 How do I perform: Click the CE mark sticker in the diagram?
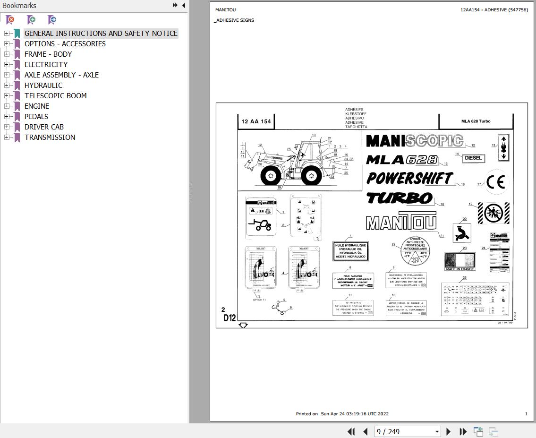coord(496,182)
